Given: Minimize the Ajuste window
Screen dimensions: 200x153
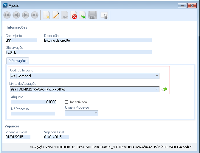Looking at the screenshot, I should pyautogui.click(x=182, y=5).
